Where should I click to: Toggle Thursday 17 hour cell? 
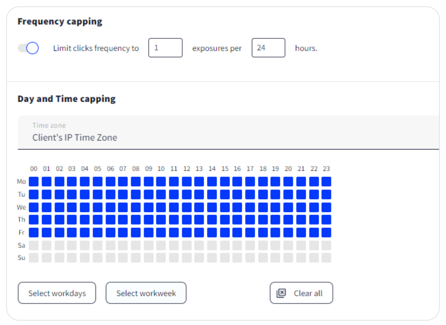(x=250, y=220)
